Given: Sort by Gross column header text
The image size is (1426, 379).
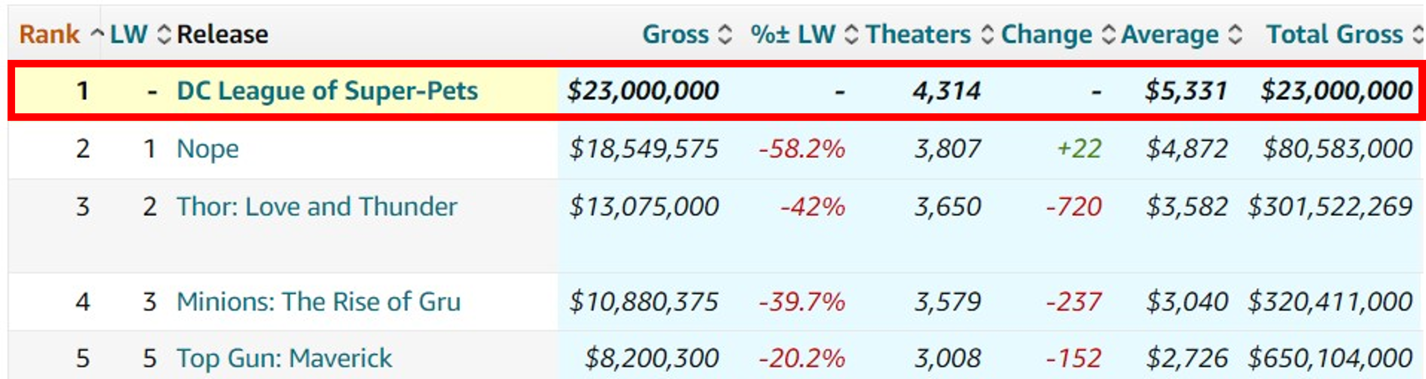Looking at the screenshot, I should [675, 34].
